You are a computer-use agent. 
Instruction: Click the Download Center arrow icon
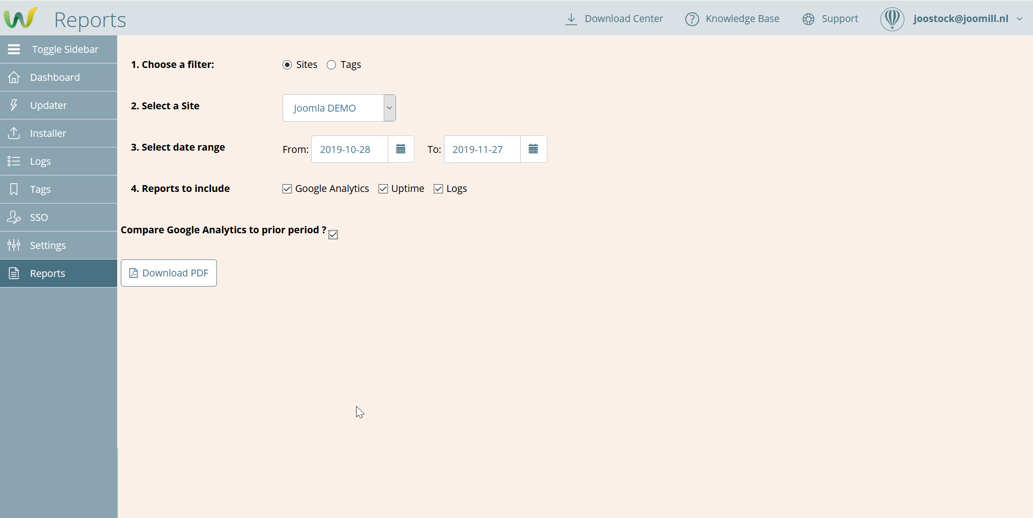(571, 19)
